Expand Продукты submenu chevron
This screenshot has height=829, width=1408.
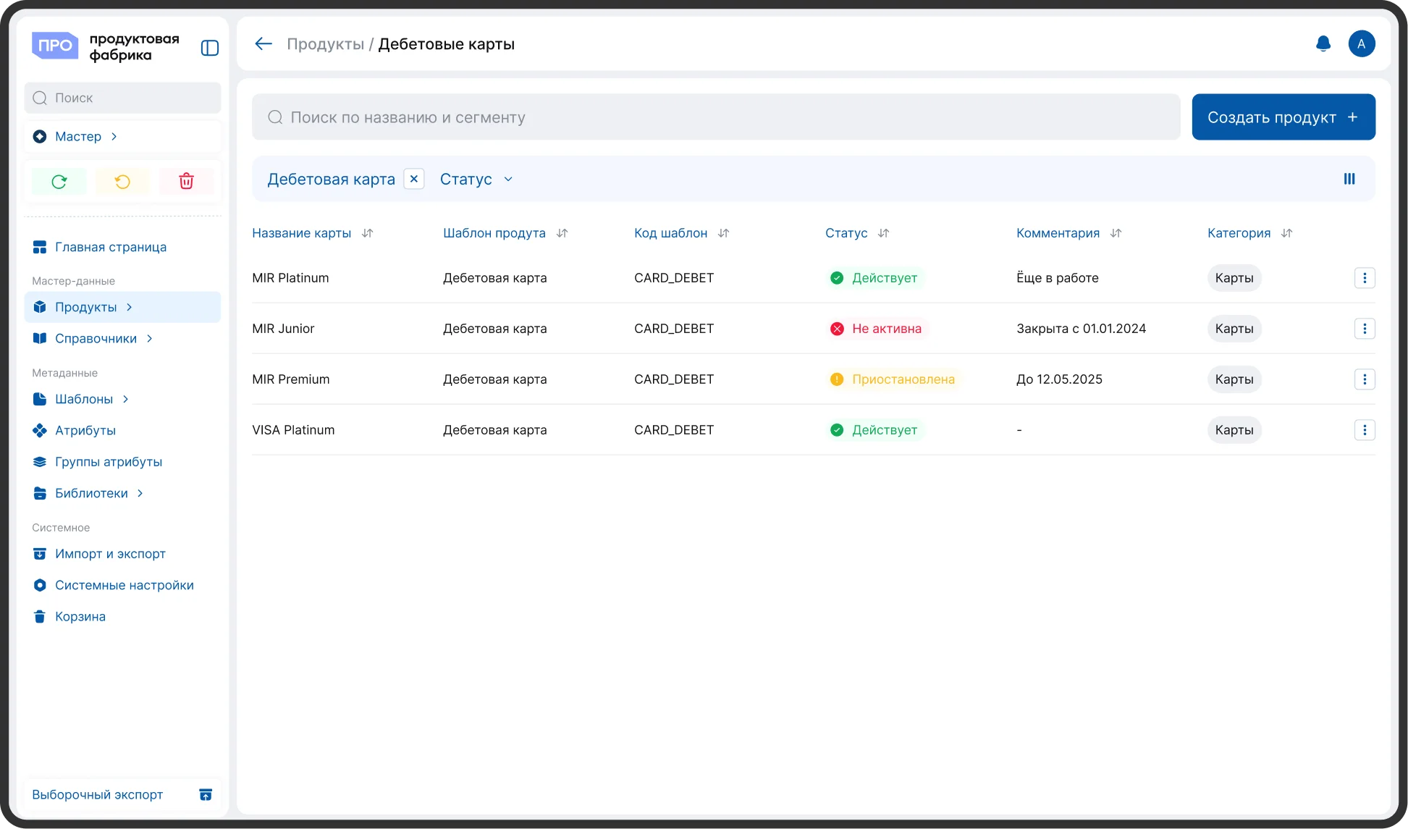(x=130, y=307)
